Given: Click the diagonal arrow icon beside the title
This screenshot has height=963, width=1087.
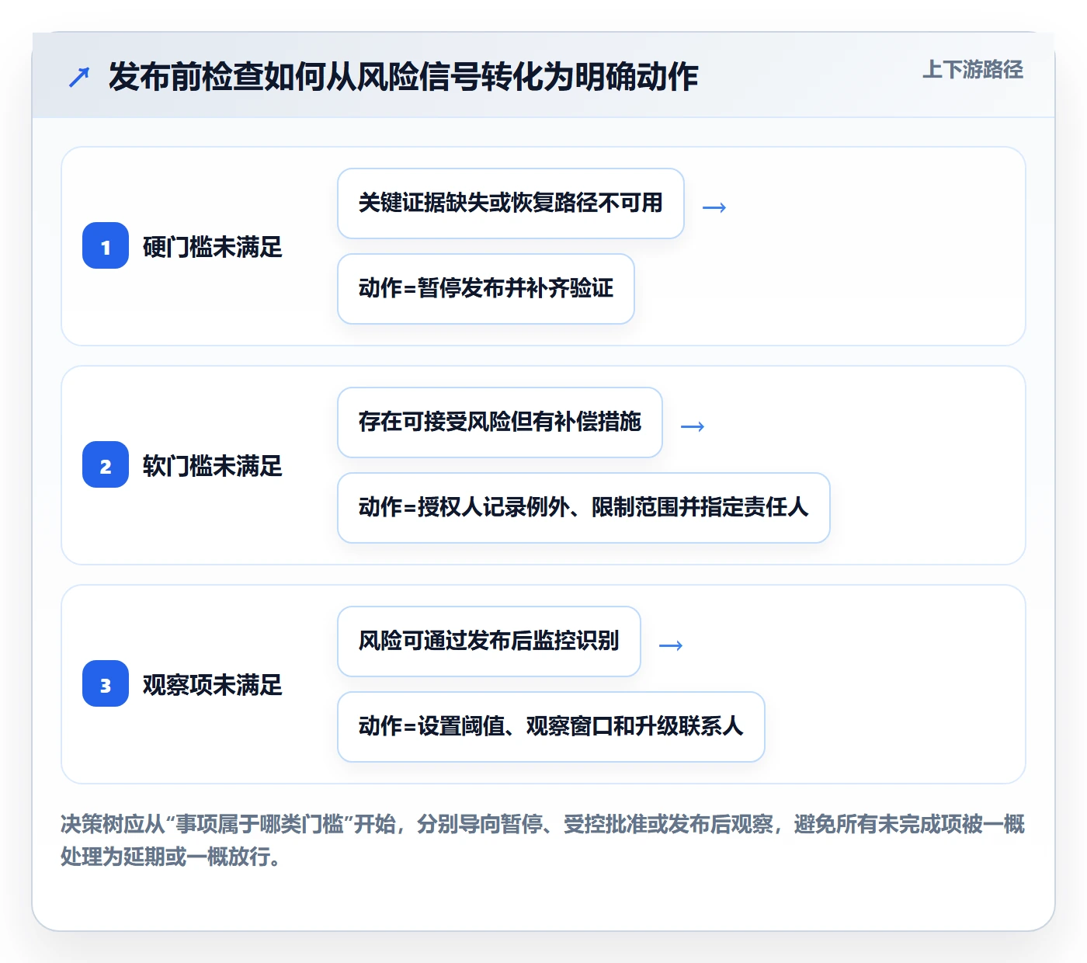Looking at the screenshot, I should 79,77.
